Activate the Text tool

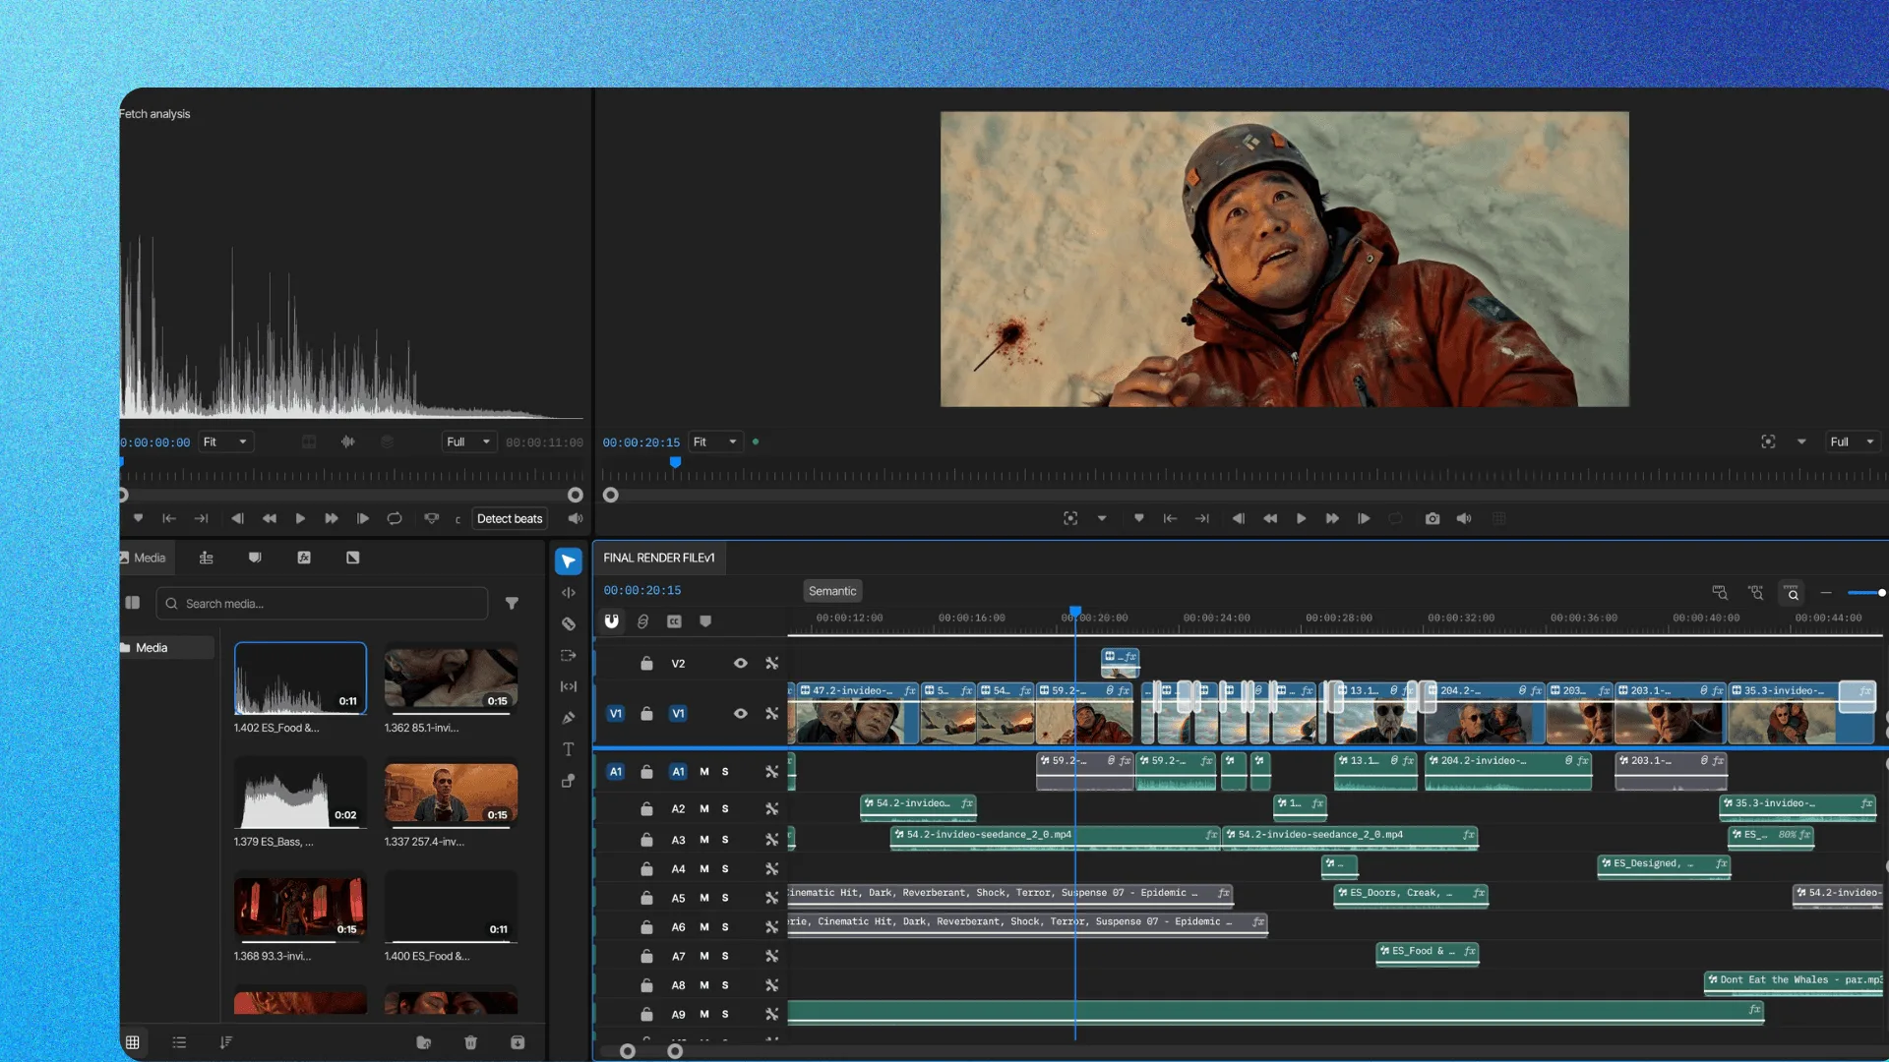(569, 749)
